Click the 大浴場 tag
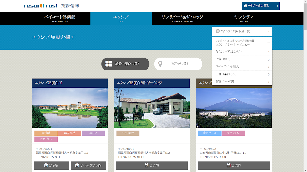Image resolution: width=307 pixels, height=172 pixels. (46, 133)
